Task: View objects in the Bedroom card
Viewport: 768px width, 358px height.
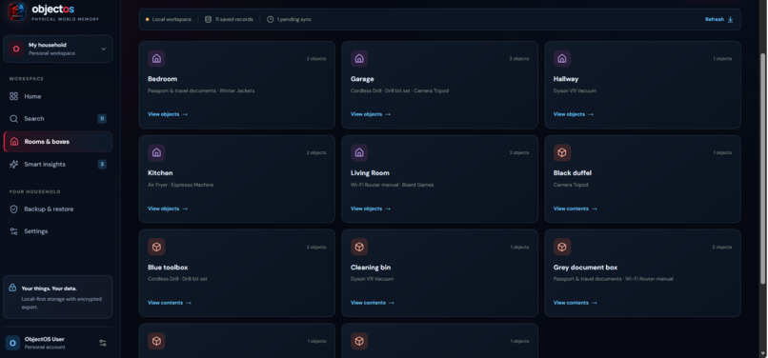Action: pyautogui.click(x=168, y=114)
